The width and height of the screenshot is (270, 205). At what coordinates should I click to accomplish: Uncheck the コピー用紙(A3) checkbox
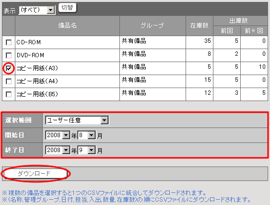click(x=9, y=68)
